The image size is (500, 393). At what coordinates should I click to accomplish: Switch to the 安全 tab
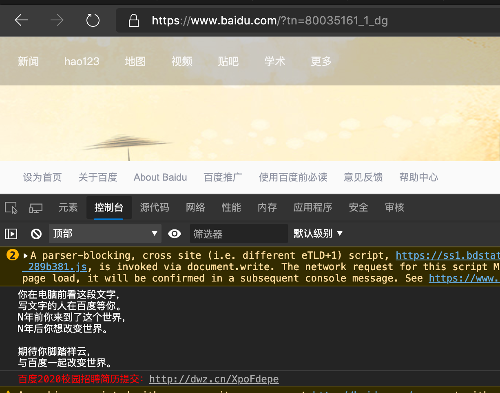[359, 207]
